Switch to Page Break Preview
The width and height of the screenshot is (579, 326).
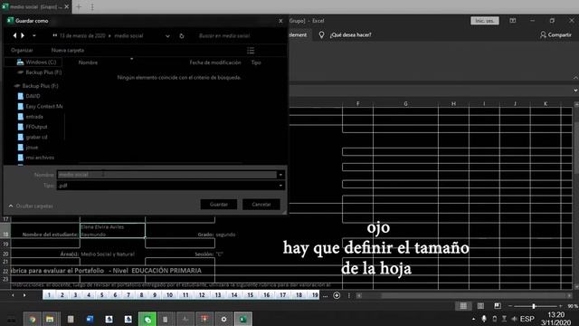point(498,306)
